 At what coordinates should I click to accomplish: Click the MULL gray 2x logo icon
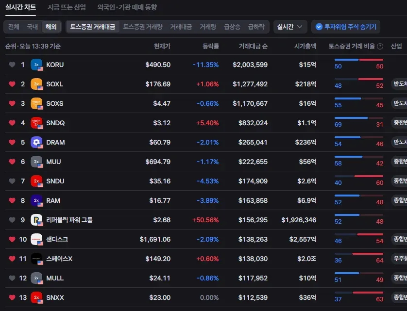coord(36,278)
